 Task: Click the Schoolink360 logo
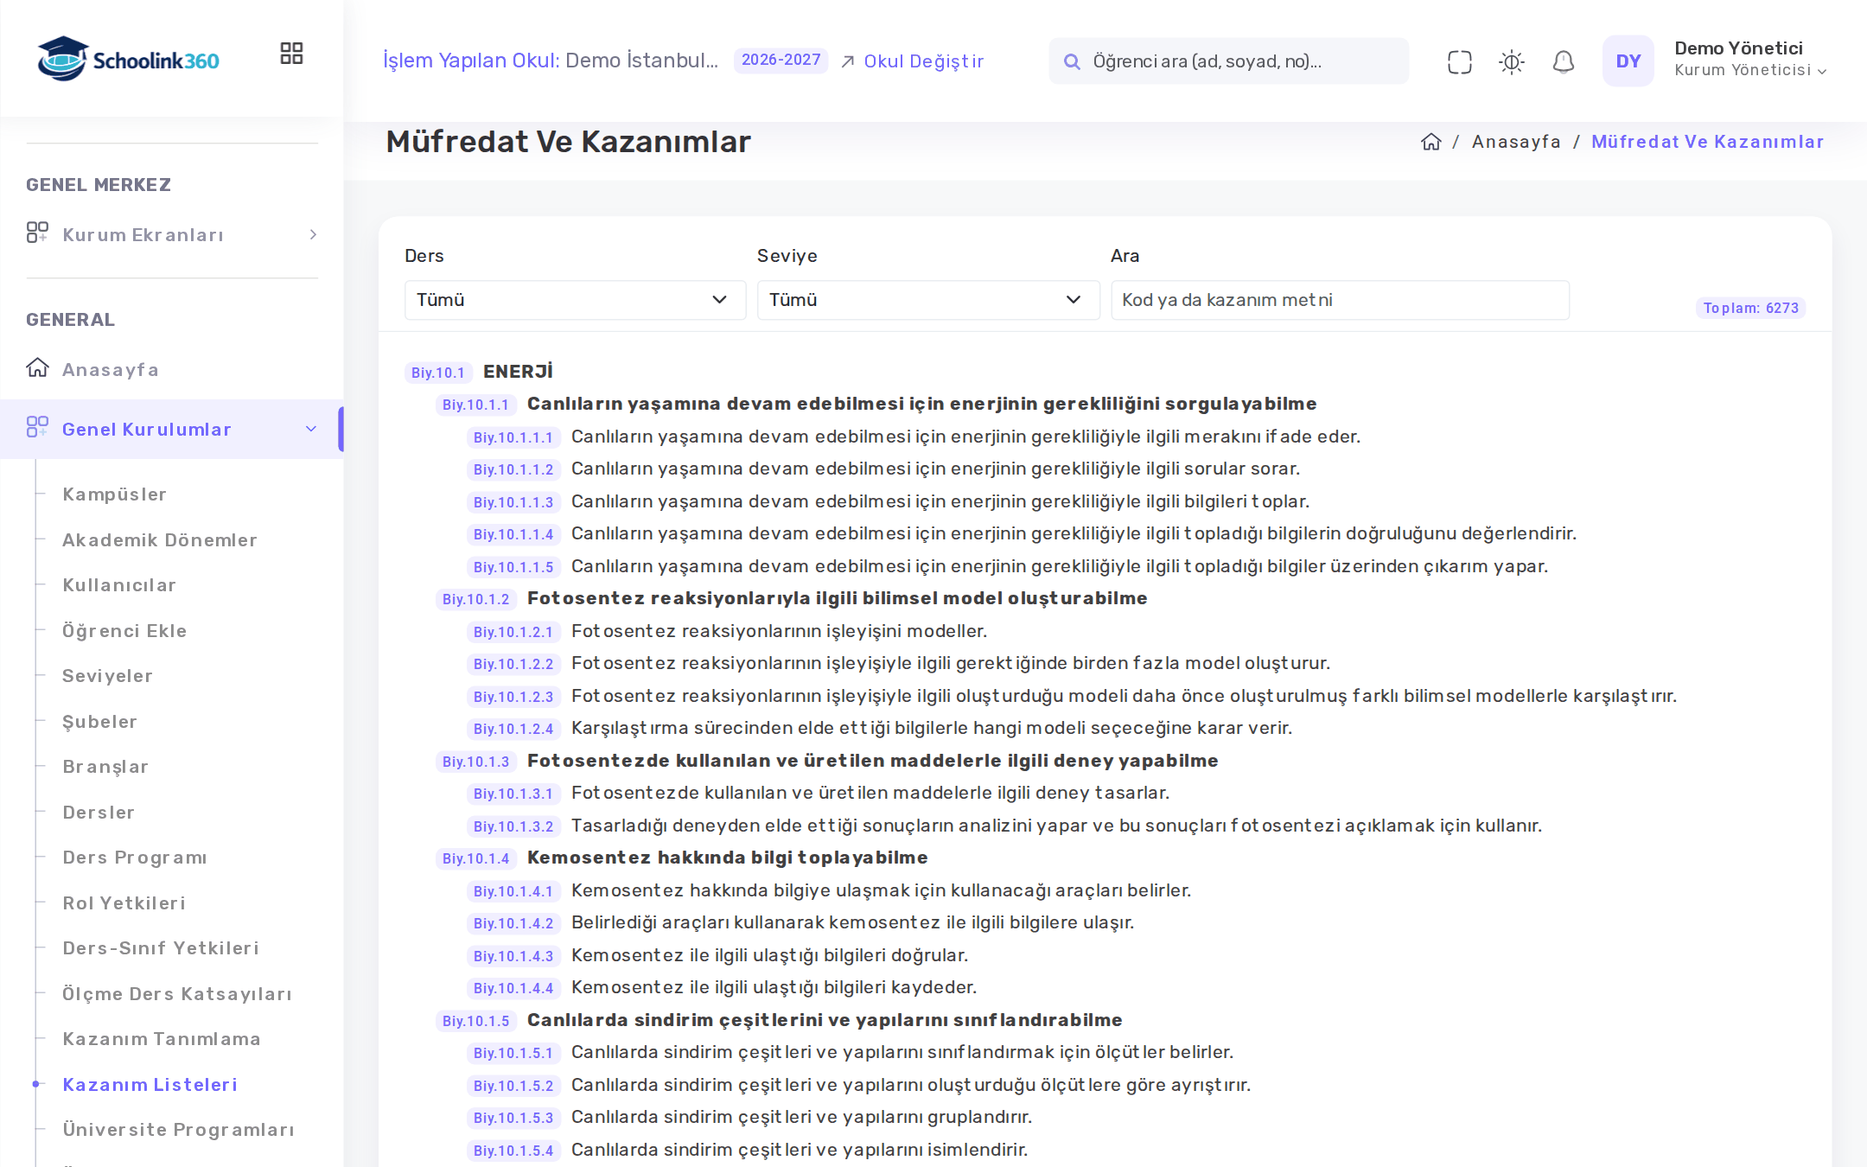click(x=128, y=59)
